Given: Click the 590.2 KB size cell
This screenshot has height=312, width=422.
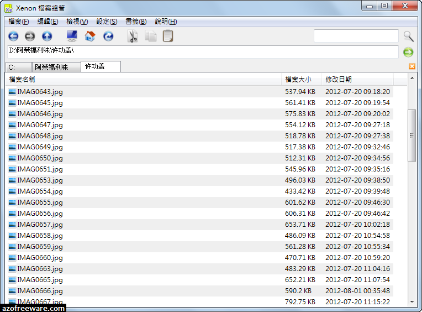Looking at the screenshot, I should [298, 291].
